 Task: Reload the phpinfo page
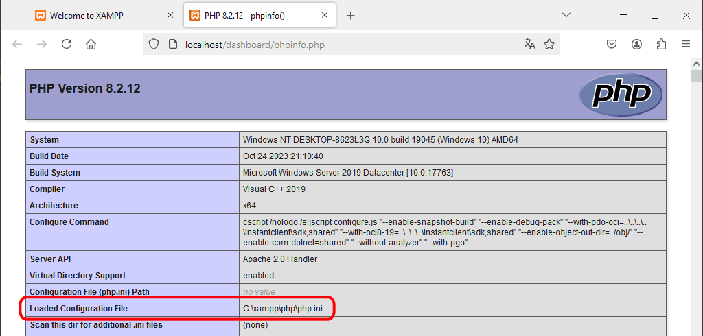tap(67, 44)
